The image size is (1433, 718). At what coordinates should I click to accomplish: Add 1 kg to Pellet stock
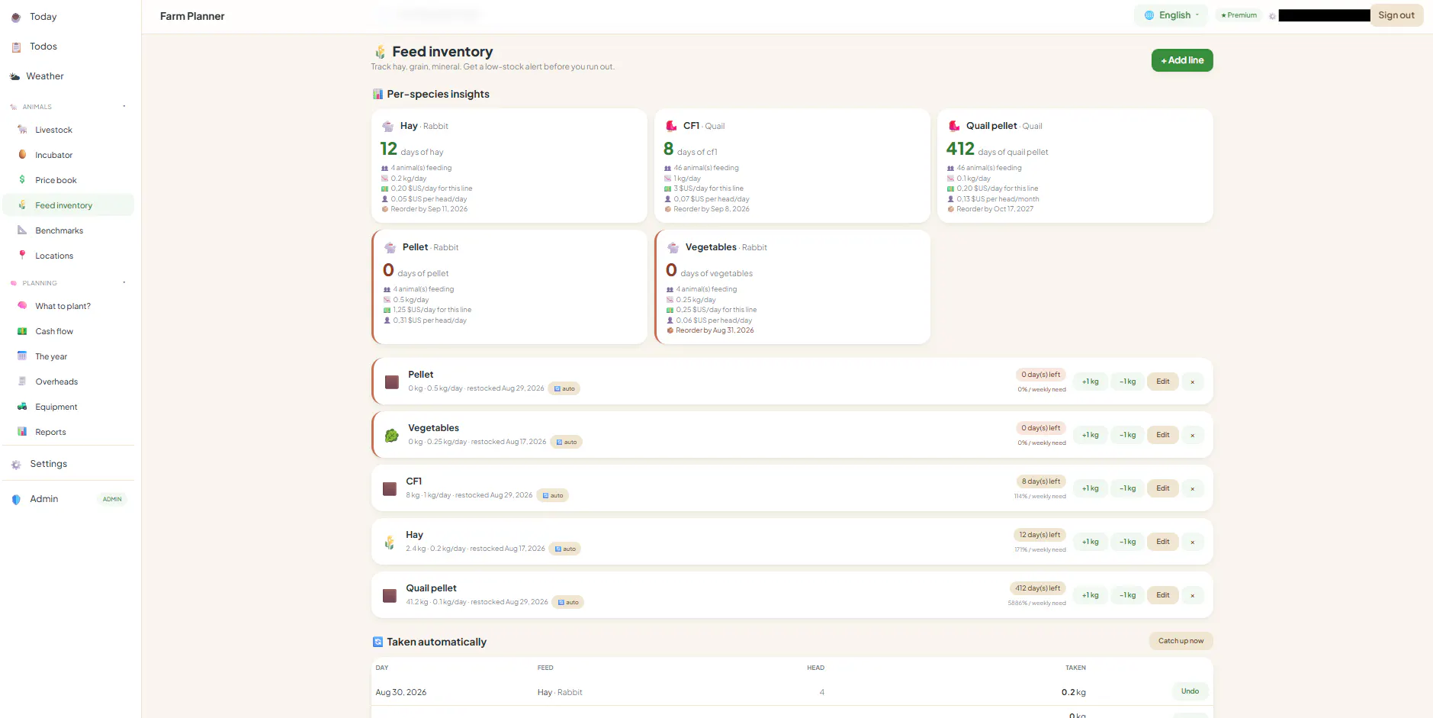[1090, 382]
